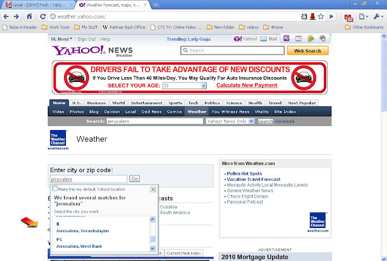This screenshot has width=387, height=261.
Task: Click The Weather Channel logo in sidebar box
Action: point(317,222)
